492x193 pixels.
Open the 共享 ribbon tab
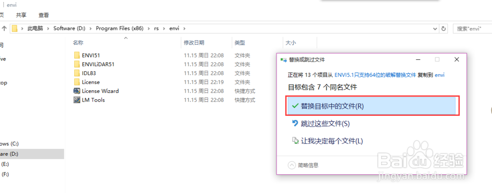(x=21, y=15)
